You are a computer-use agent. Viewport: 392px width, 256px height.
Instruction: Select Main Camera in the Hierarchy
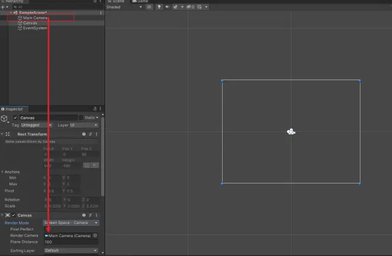pos(35,18)
